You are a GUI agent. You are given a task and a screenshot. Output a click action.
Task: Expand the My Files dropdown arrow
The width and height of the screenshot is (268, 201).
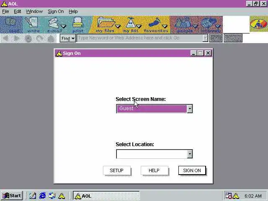pos(118,26)
